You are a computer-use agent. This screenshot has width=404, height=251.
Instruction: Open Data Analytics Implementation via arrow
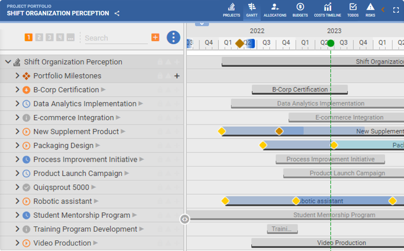coord(141,103)
